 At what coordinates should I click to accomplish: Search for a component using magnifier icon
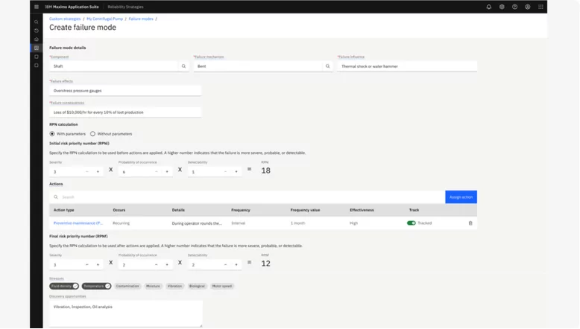(183, 66)
